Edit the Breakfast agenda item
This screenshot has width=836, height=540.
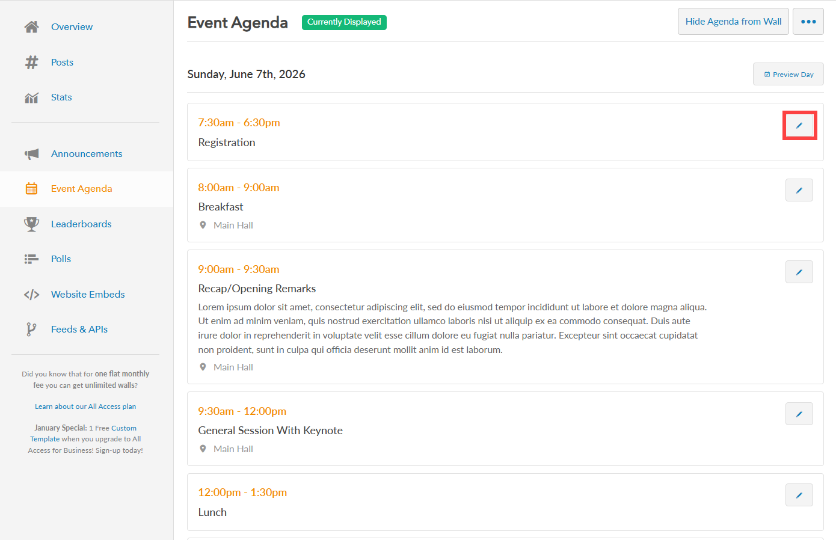coord(799,189)
